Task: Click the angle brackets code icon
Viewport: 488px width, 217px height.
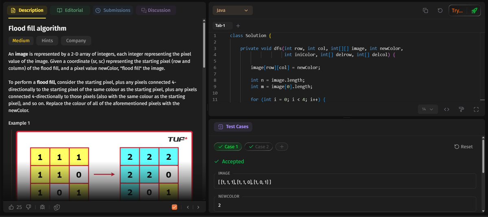Action: click(446, 109)
